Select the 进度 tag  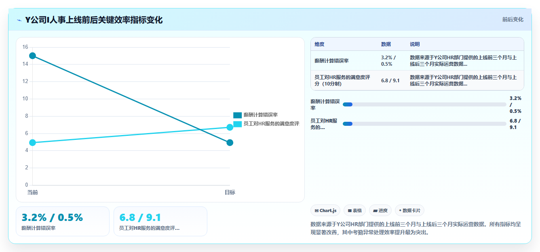click(380, 210)
